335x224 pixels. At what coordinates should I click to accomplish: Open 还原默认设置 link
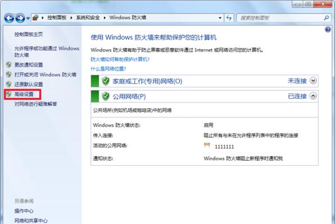pyautogui.click(x=29, y=85)
